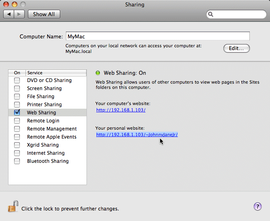Select Printer Sharing in the service list
The height and width of the screenshot is (221, 270).
[x=44, y=105]
